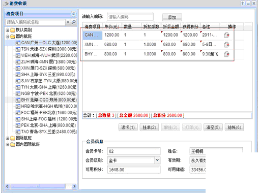The height and width of the screenshot is (193, 259).
Task: Select SHA上海-FOC 福州 tree item
Action: tap(49, 119)
